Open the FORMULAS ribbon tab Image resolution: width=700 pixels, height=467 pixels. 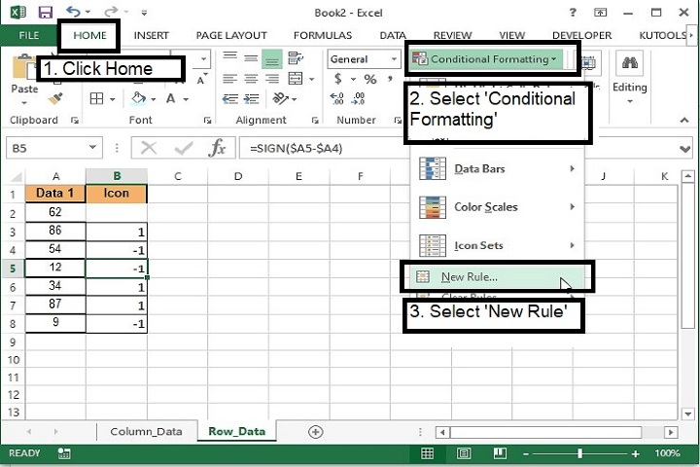tap(323, 35)
